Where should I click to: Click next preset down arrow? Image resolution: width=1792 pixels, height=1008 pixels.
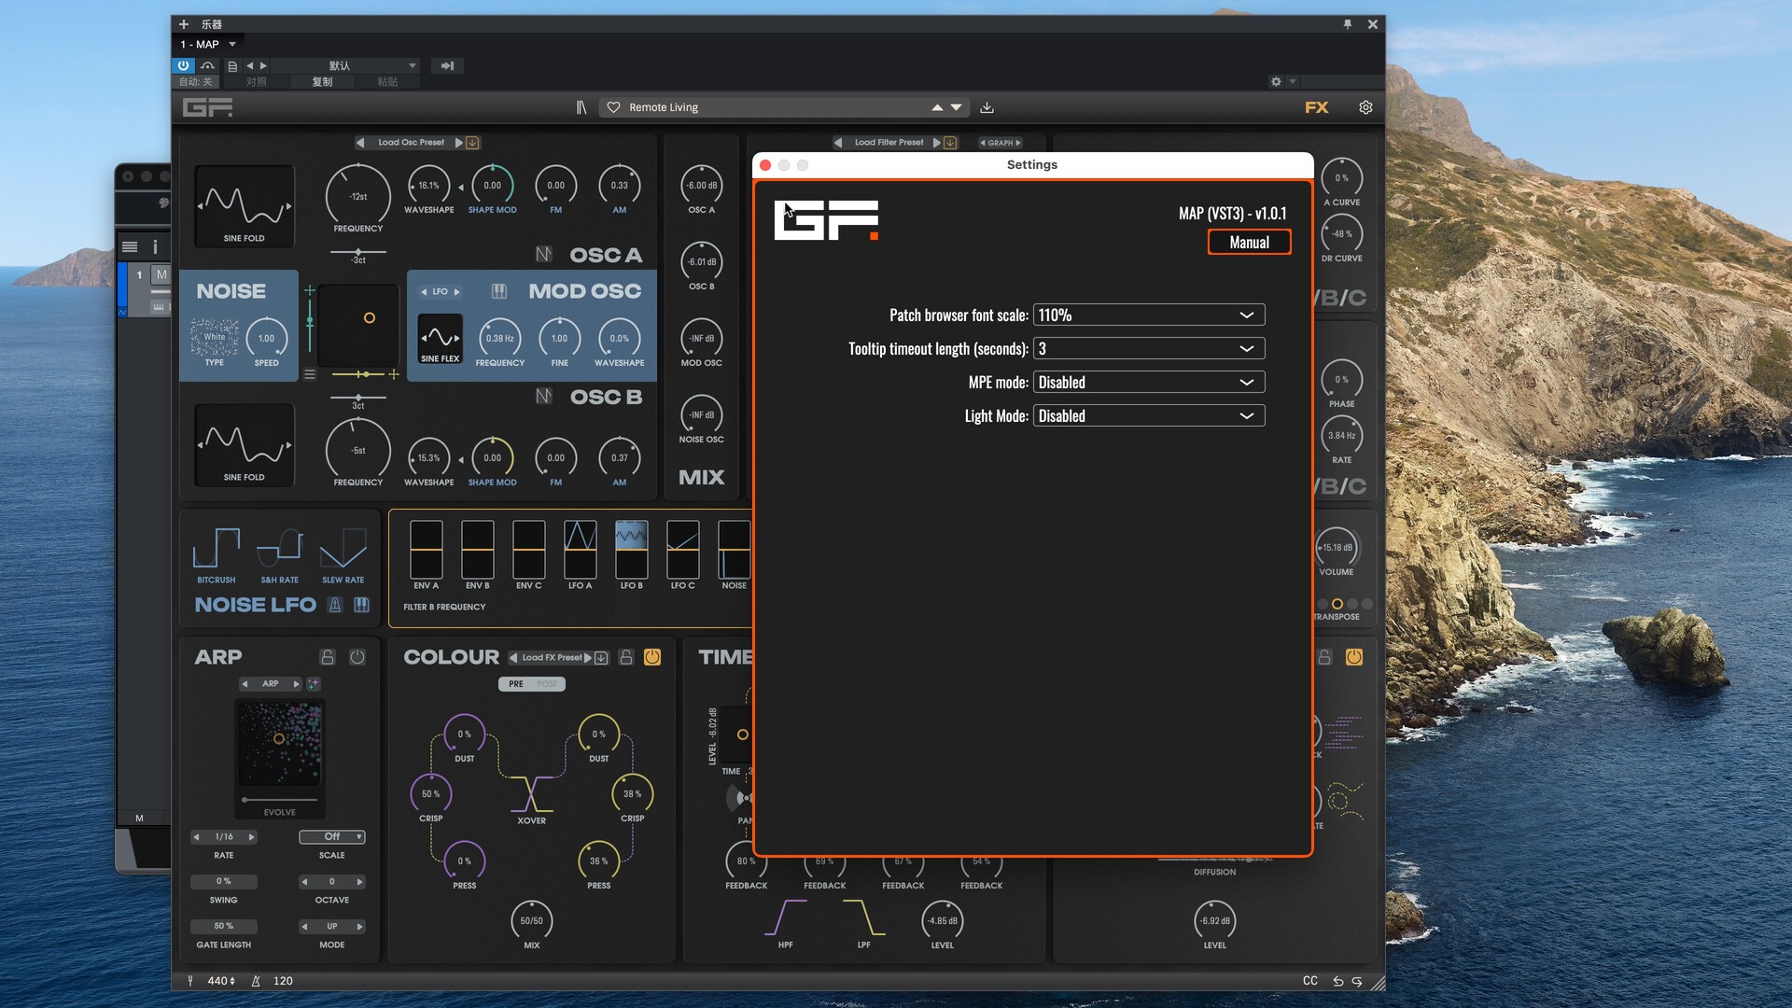(957, 107)
